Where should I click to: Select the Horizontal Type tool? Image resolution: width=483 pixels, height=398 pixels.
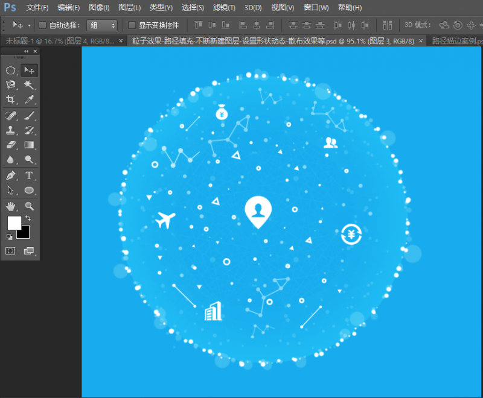coord(29,175)
